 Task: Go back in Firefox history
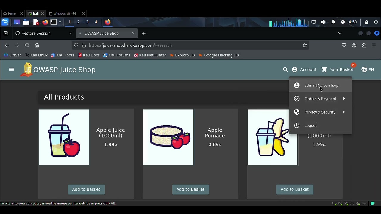pyautogui.click(x=7, y=45)
